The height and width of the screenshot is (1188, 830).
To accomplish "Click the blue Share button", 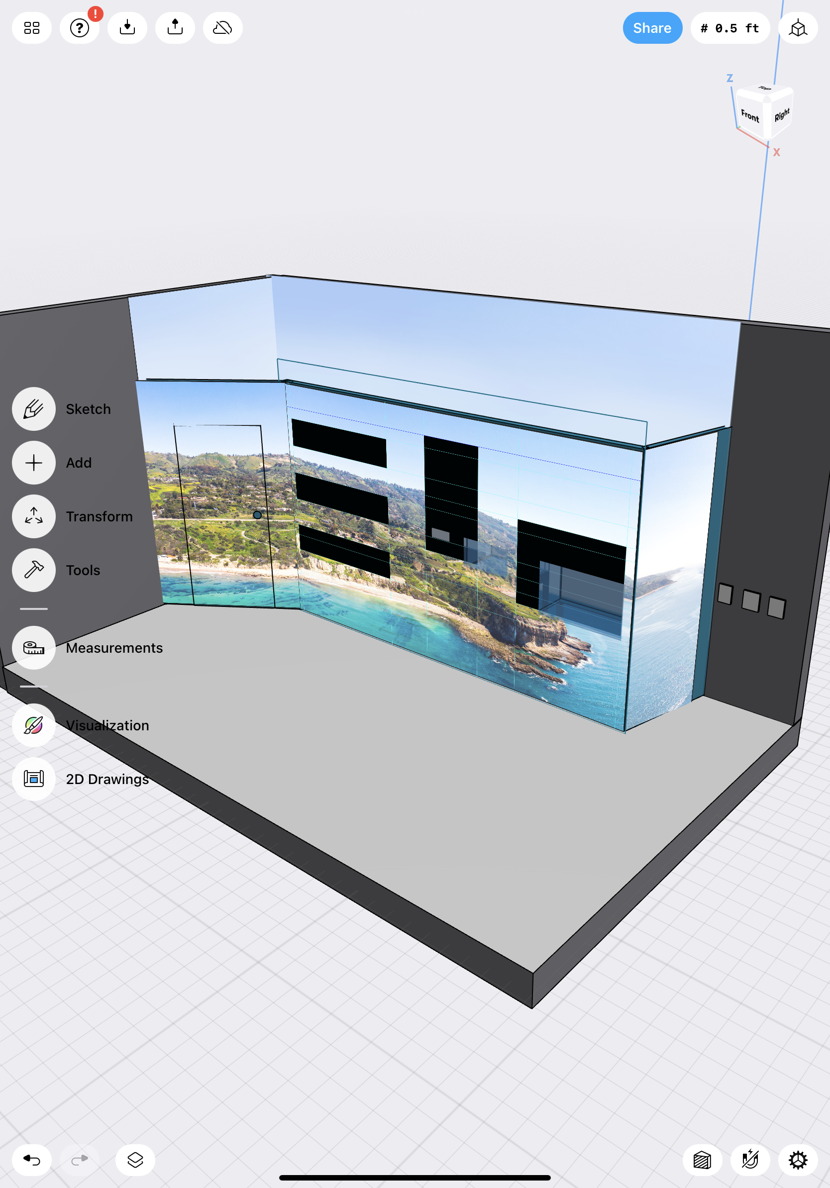I will (x=652, y=28).
